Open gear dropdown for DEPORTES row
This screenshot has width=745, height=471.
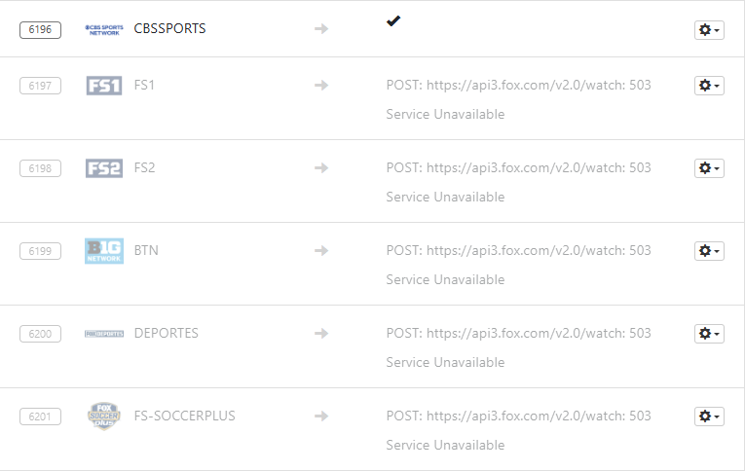(709, 334)
